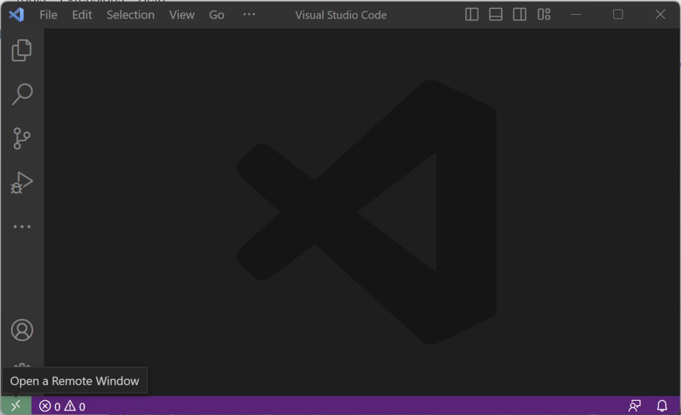The image size is (681, 415).
Task: Open the View menu
Action: click(x=182, y=15)
